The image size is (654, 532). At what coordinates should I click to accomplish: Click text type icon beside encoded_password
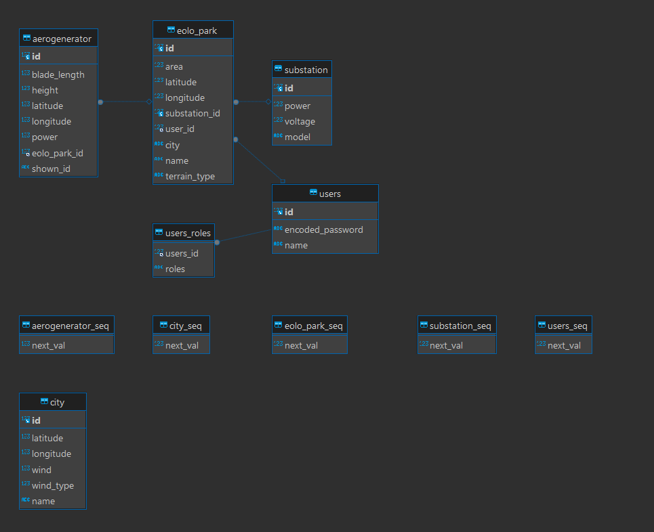[278, 228]
